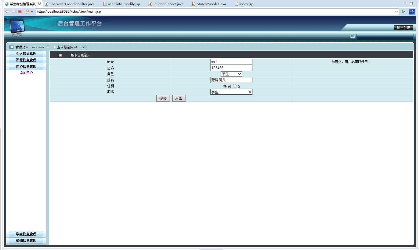419x250 pixels.
Task: Click the monitor icon near the header bar
Action: point(353,37)
